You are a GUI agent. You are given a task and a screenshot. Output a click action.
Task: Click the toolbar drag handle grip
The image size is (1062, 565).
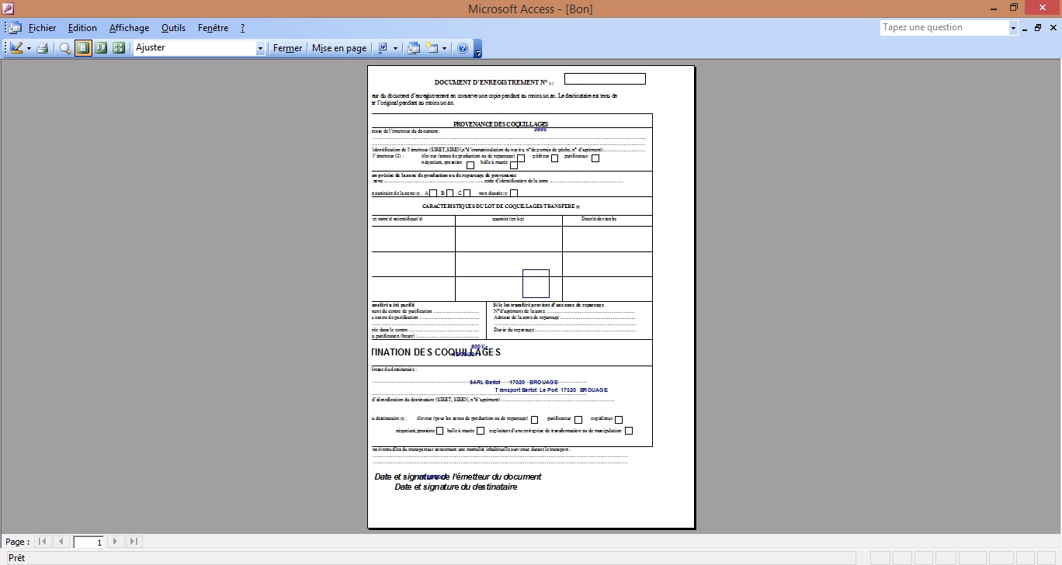pos(5,48)
